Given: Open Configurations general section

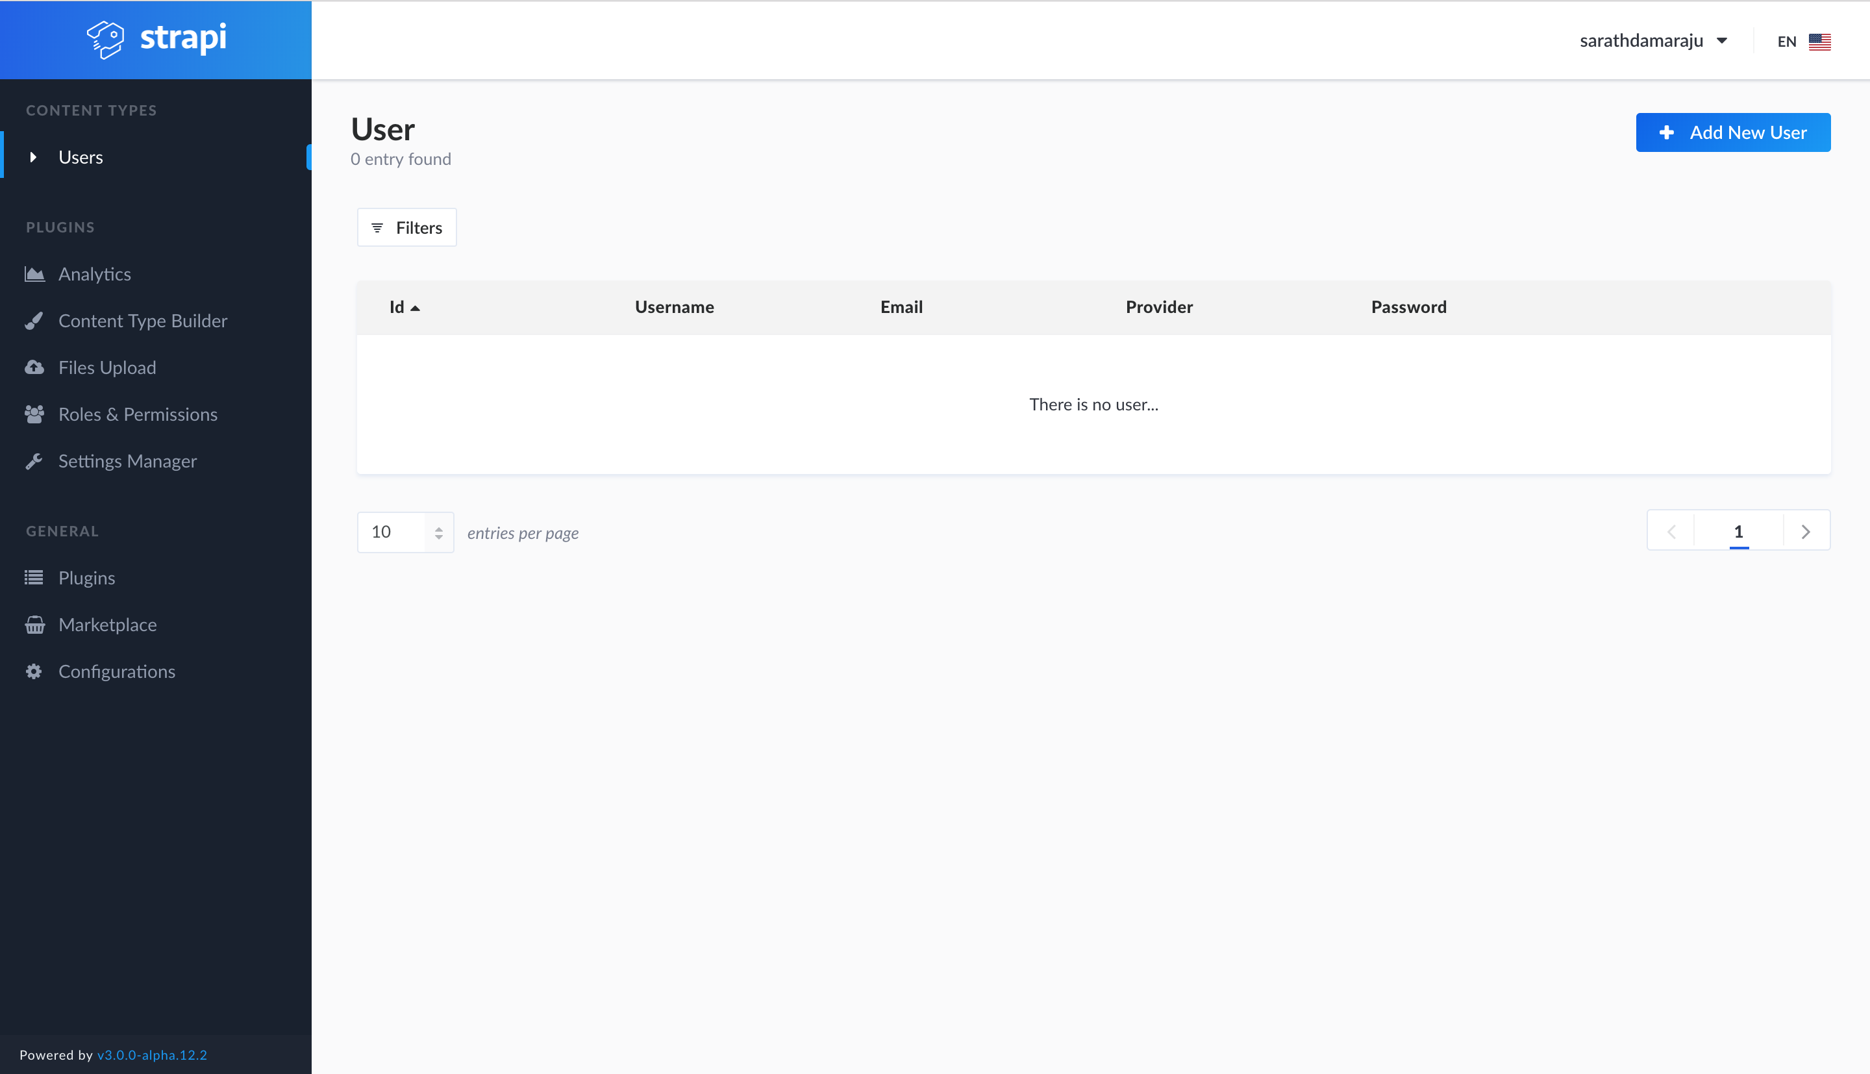Looking at the screenshot, I should (117, 669).
